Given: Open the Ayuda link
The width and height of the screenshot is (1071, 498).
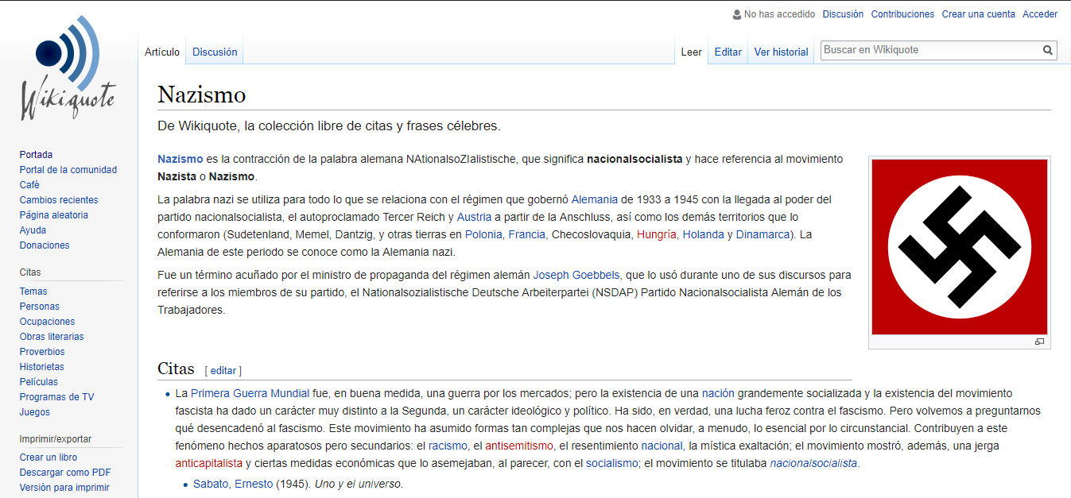Looking at the screenshot, I should pyautogui.click(x=33, y=230).
